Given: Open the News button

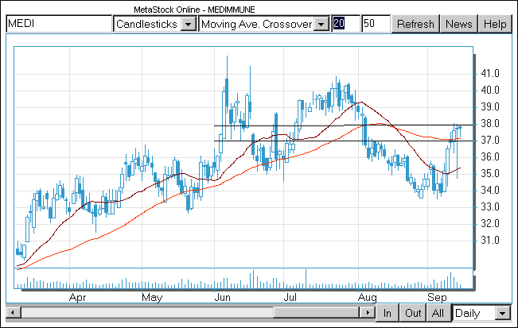Looking at the screenshot, I should 459,24.
